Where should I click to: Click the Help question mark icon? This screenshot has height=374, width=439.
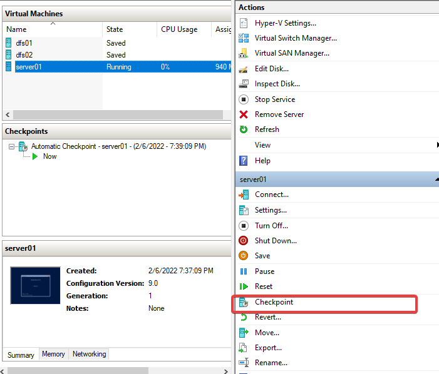click(244, 161)
